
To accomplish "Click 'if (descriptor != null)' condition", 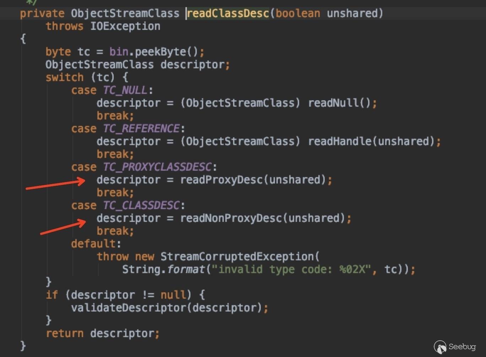I will click(x=119, y=295).
